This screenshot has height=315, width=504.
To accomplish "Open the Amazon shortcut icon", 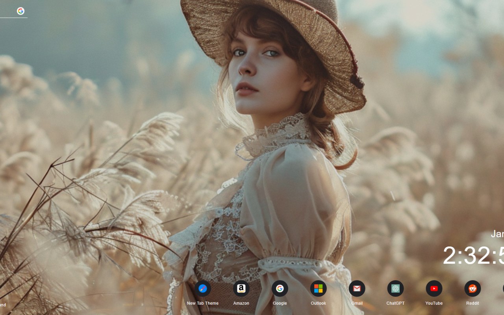I will (x=241, y=289).
